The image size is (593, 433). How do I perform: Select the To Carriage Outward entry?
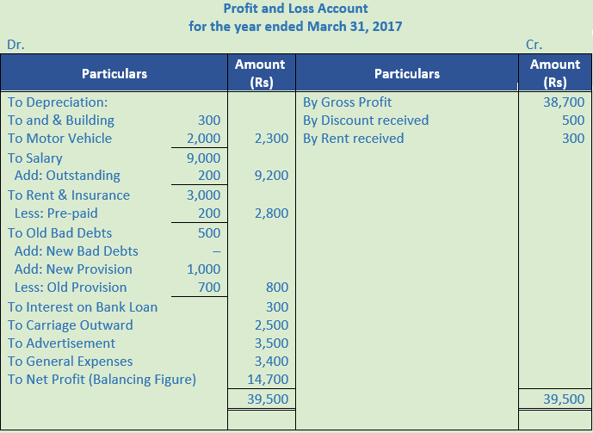click(71, 325)
